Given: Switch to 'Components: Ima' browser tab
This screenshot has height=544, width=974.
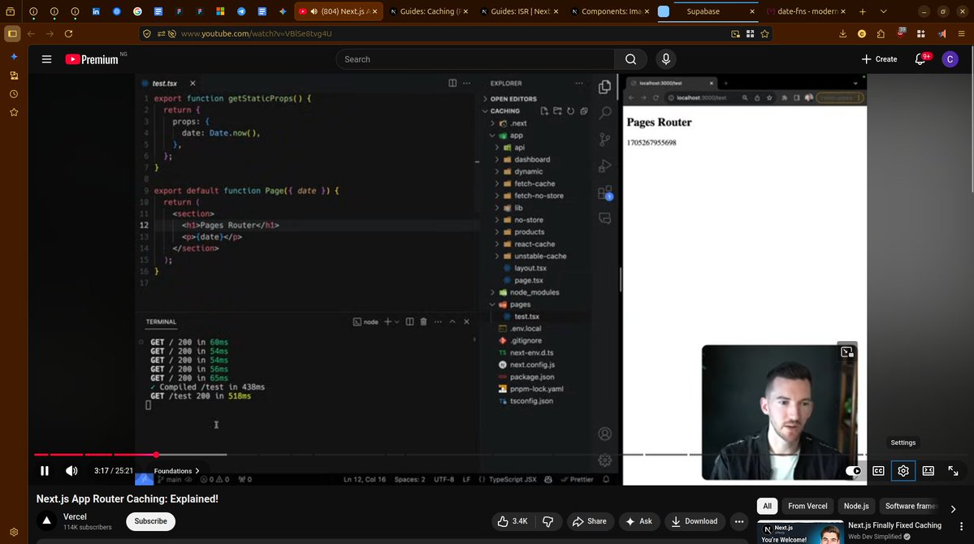Looking at the screenshot, I should coord(611,11).
